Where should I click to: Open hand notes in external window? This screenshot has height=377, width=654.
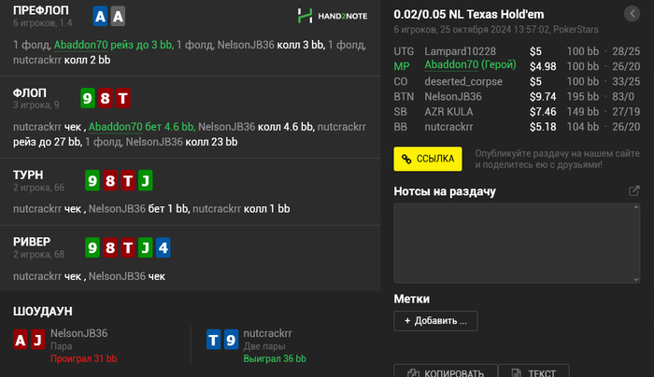click(634, 191)
